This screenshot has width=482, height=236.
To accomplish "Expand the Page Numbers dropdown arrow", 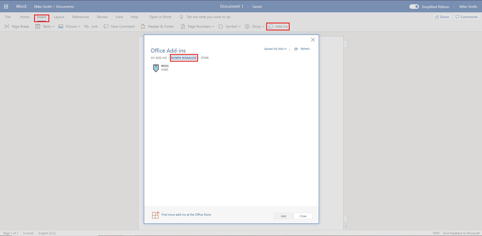I will click(213, 27).
